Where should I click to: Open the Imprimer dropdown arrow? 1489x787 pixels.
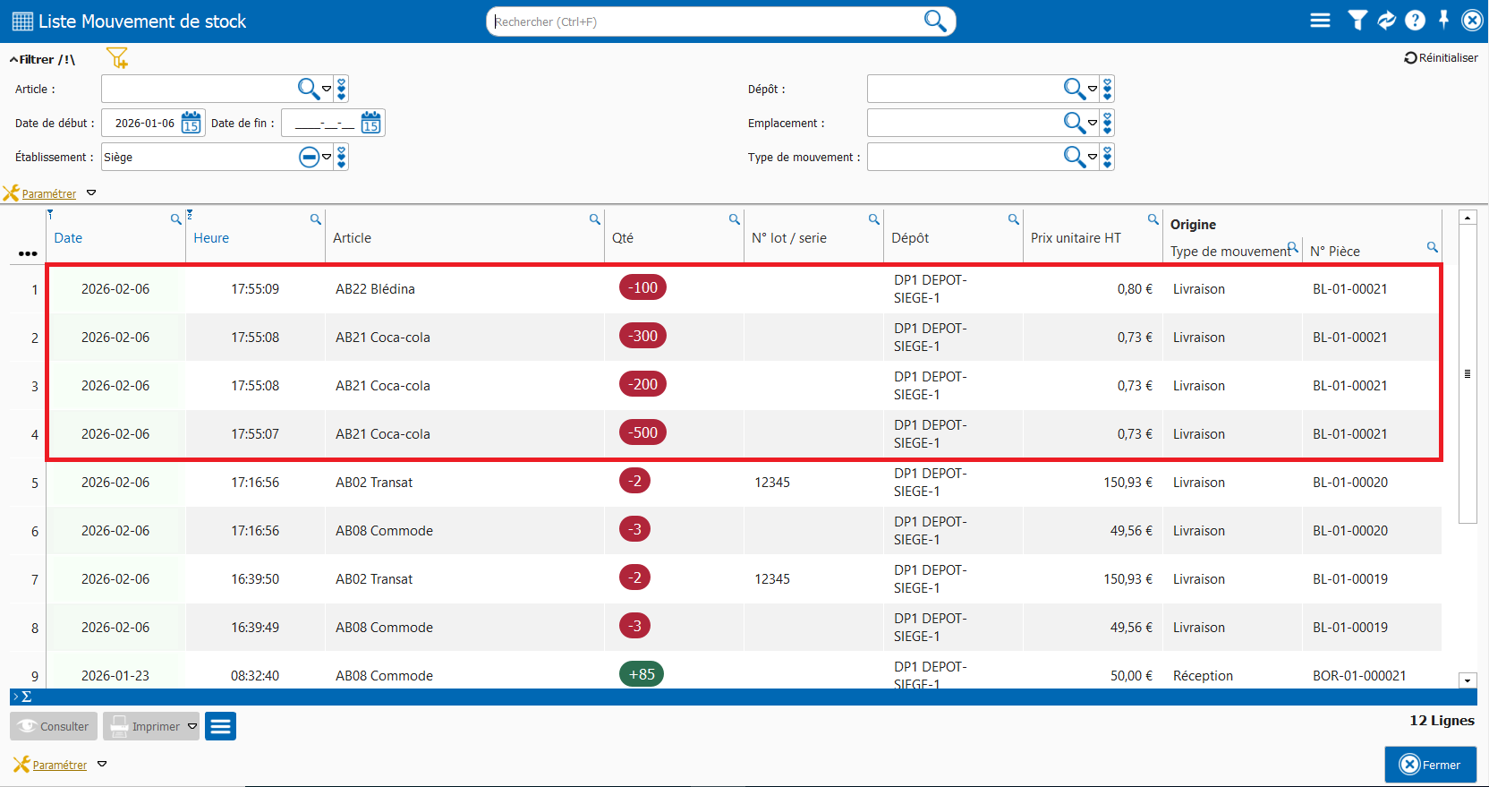tap(192, 726)
